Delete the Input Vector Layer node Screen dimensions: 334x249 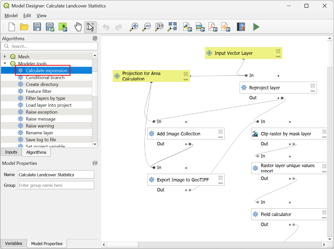[278, 51]
